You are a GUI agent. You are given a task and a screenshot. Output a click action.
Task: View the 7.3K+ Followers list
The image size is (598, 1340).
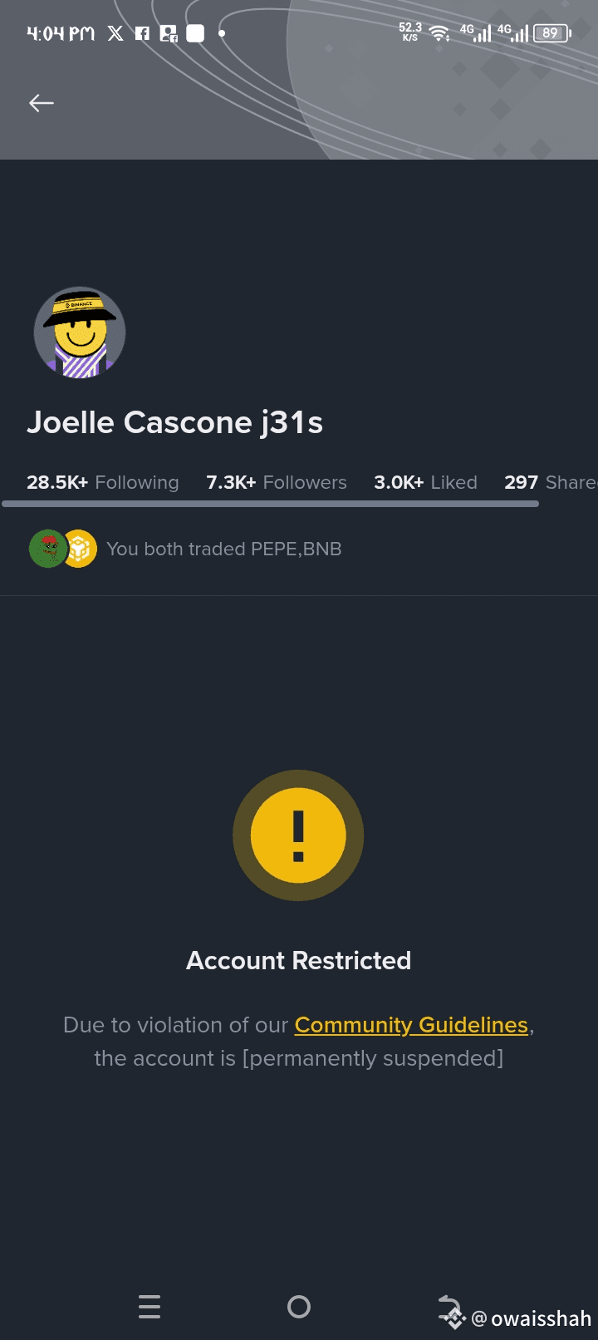(277, 482)
